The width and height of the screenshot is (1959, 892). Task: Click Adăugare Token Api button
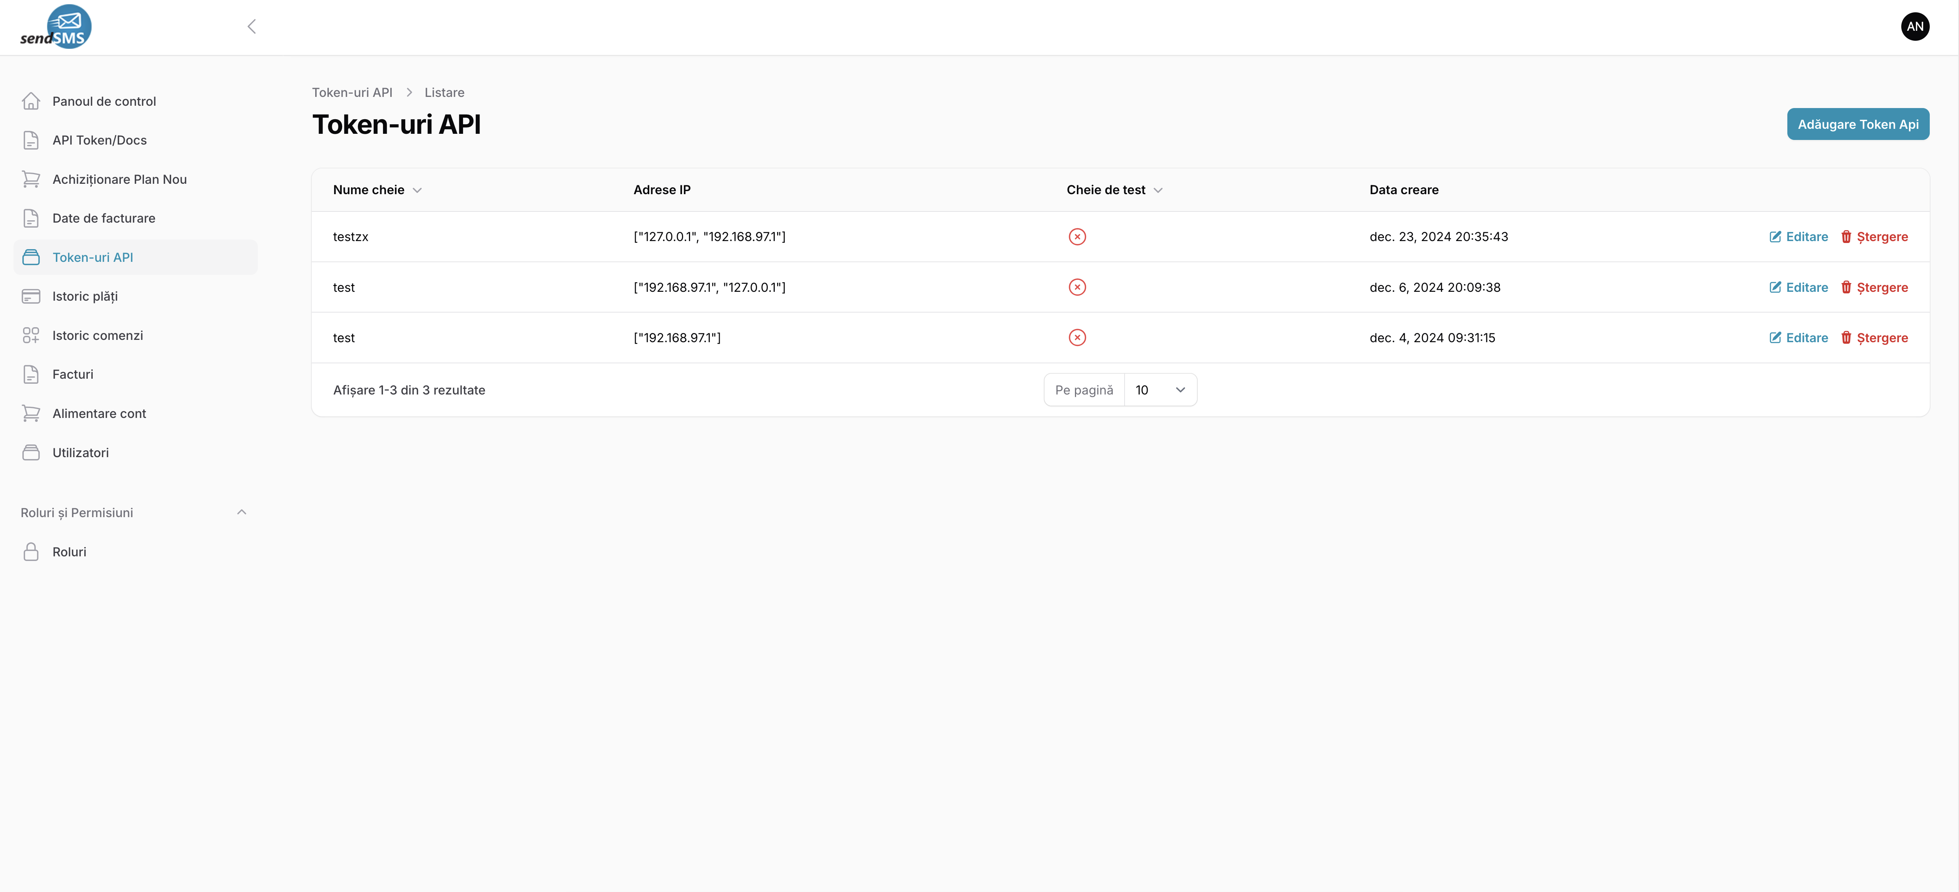1857,124
